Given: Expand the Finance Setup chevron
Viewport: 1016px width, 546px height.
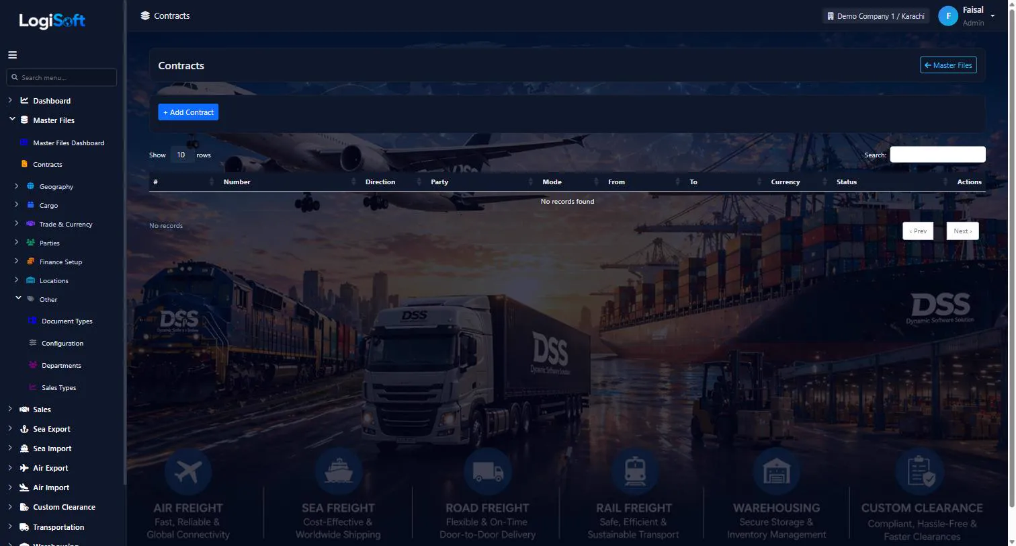Looking at the screenshot, I should 16,261.
